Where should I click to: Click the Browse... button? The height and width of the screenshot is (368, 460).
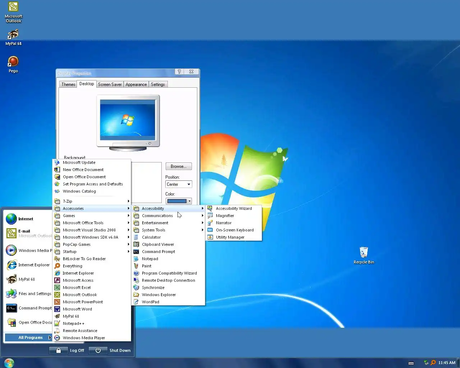[x=179, y=166]
